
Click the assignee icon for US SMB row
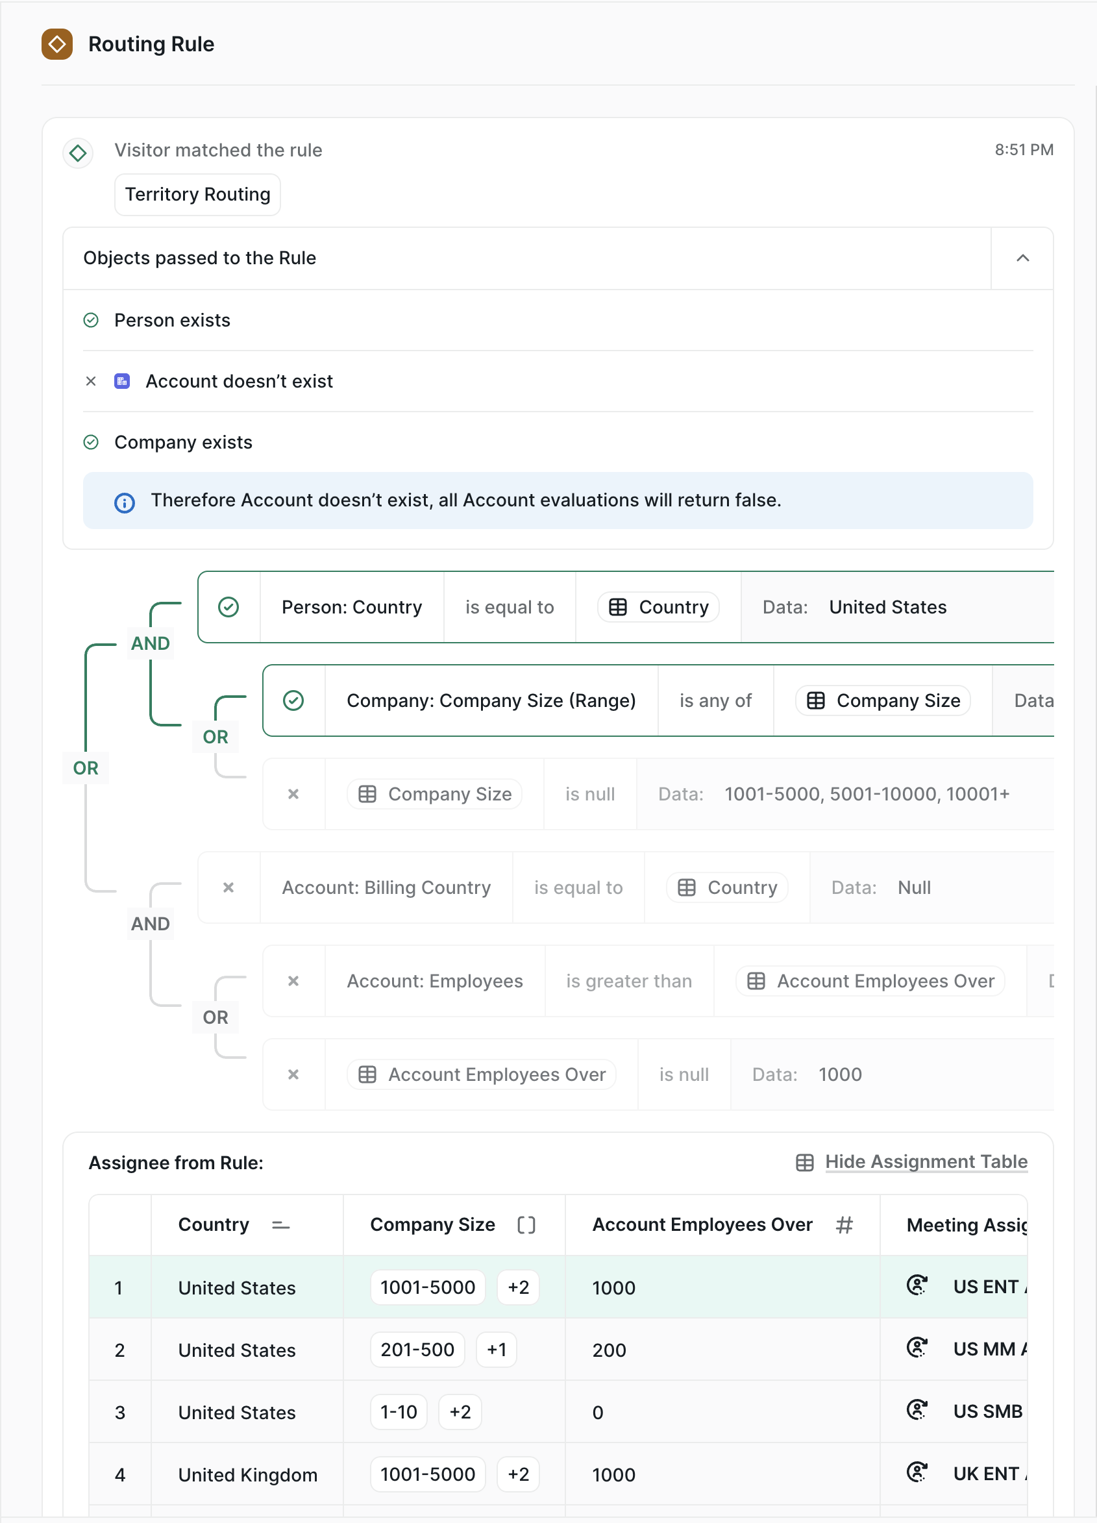917,1410
